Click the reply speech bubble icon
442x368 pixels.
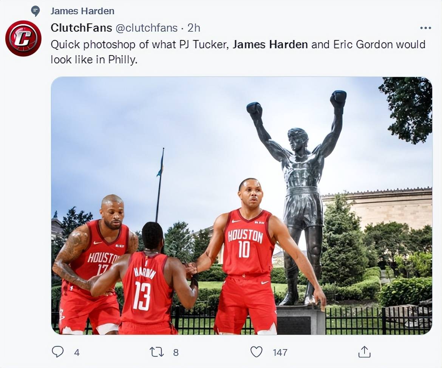[58, 352]
